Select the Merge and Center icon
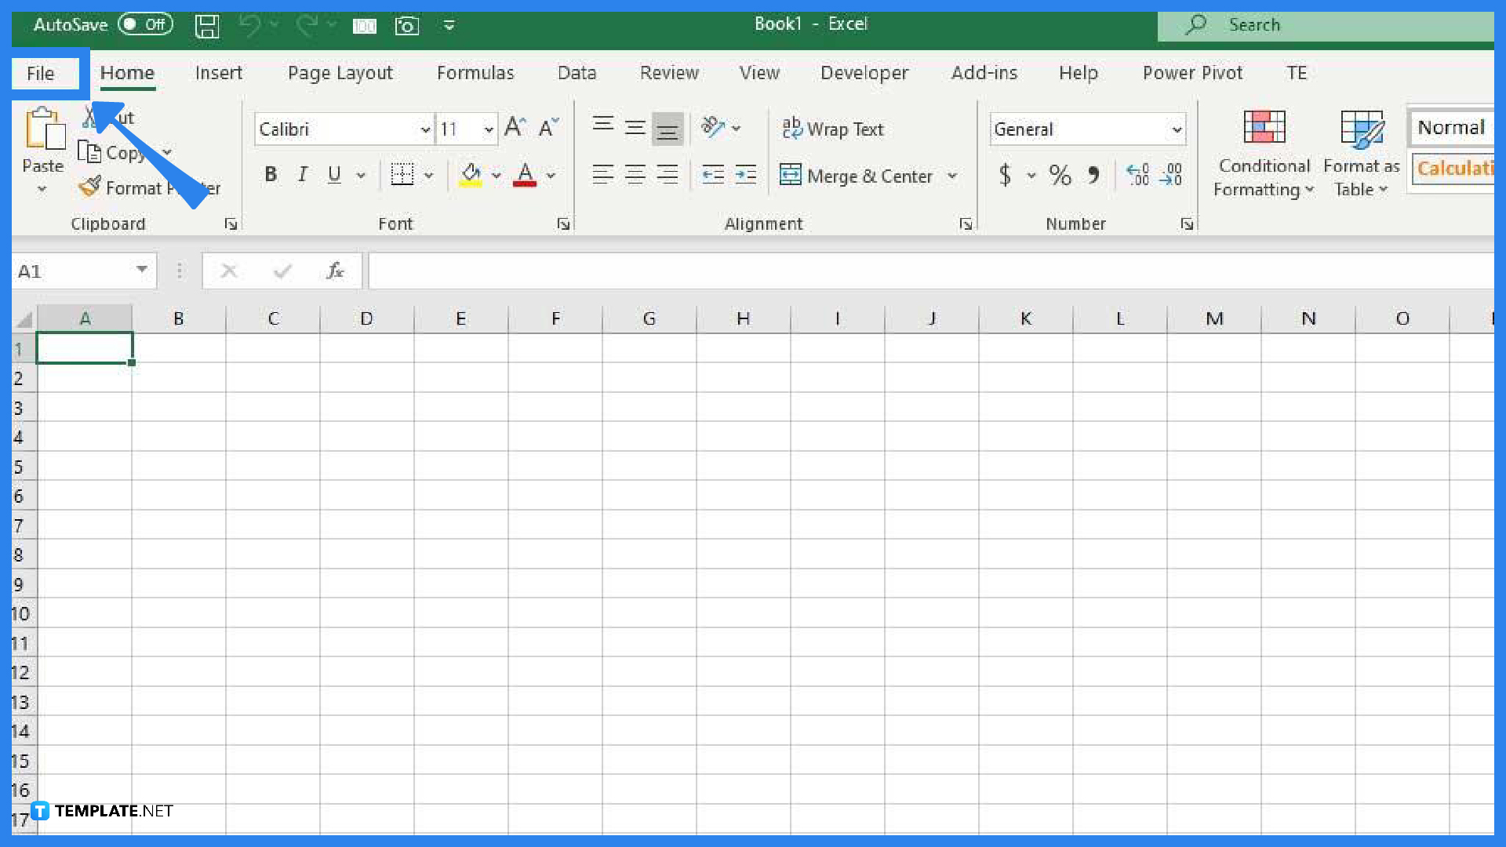Image resolution: width=1506 pixels, height=847 pixels. 790,175
